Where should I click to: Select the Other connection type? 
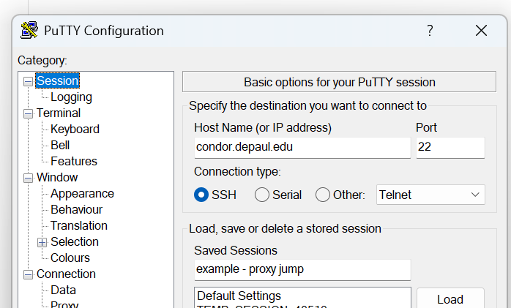[323, 195]
